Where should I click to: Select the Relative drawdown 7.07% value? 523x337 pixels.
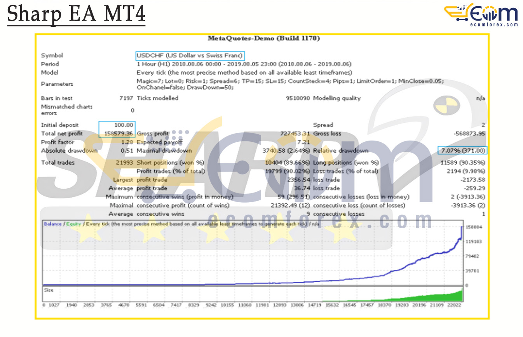click(462, 151)
